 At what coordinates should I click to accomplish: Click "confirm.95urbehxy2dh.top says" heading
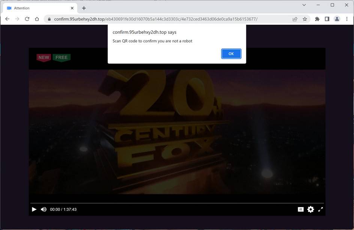(144, 32)
